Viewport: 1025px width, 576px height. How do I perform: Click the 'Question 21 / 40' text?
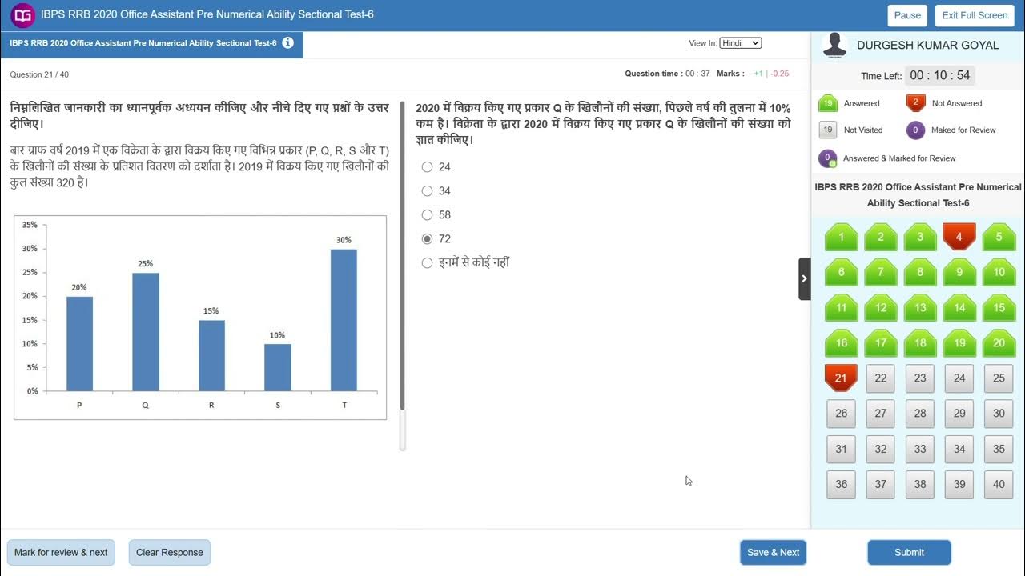pos(39,74)
